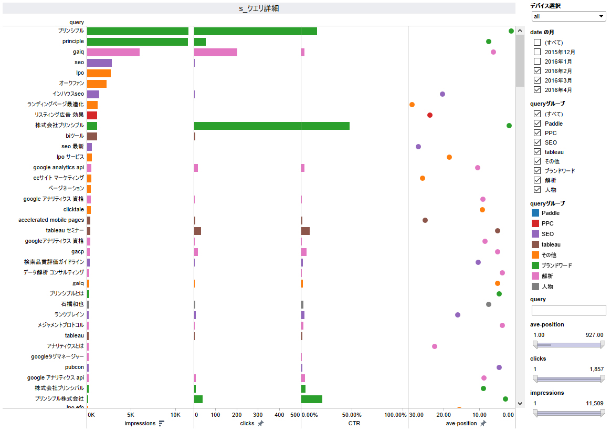Click the gray dot in 石橋和也 row
Viewport: 611px width, 430px height.
pos(489,304)
